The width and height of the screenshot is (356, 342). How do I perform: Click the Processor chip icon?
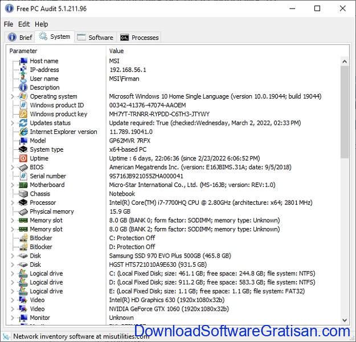[23, 203]
